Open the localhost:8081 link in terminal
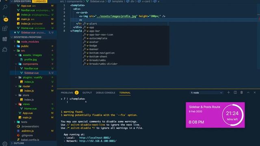 click(x=95, y=138)
